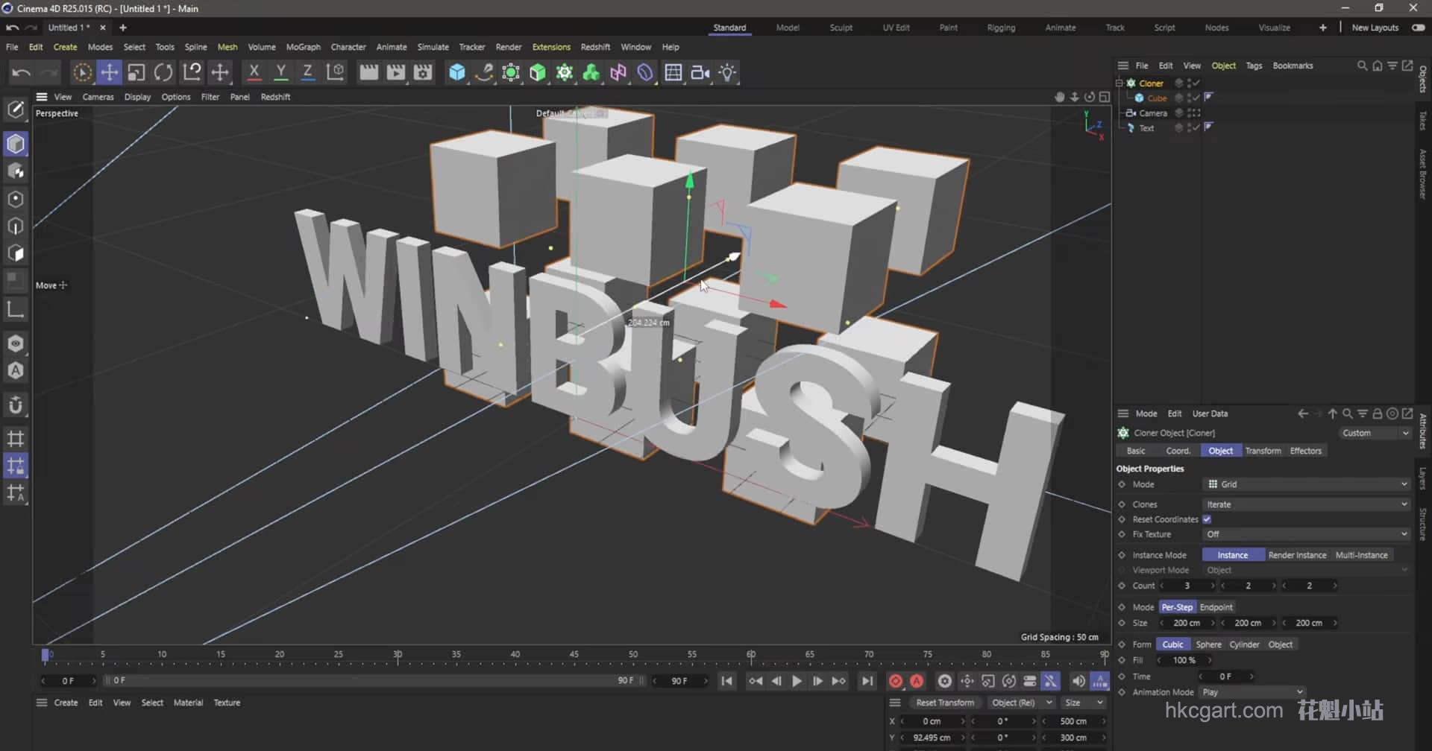Click the MoGraph Cloner toolbar icon
Viewport: 1432px width, 751px height.
(565, 72)
